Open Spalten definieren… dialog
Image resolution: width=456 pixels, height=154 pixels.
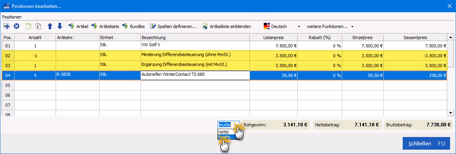tap(173, 26)
